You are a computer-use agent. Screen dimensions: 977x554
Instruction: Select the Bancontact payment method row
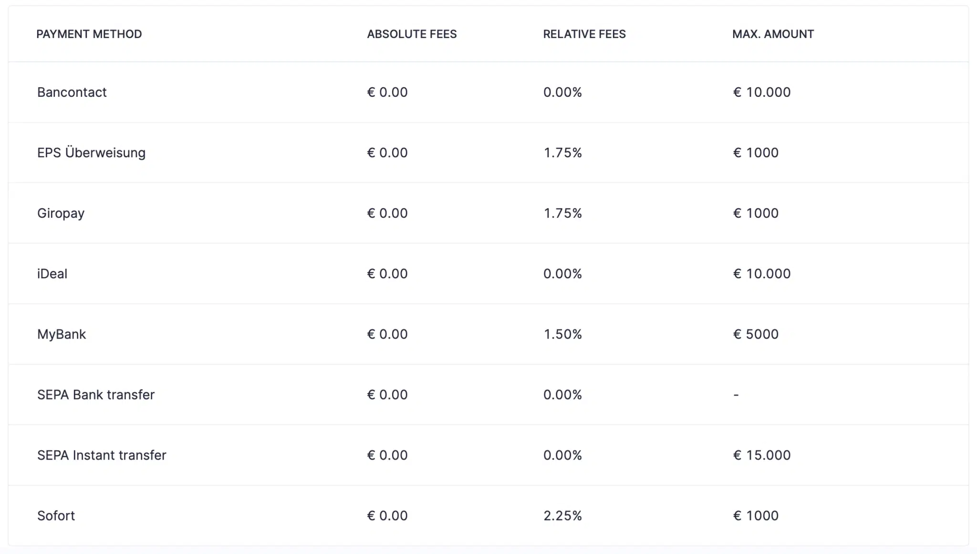coord(488,92)
